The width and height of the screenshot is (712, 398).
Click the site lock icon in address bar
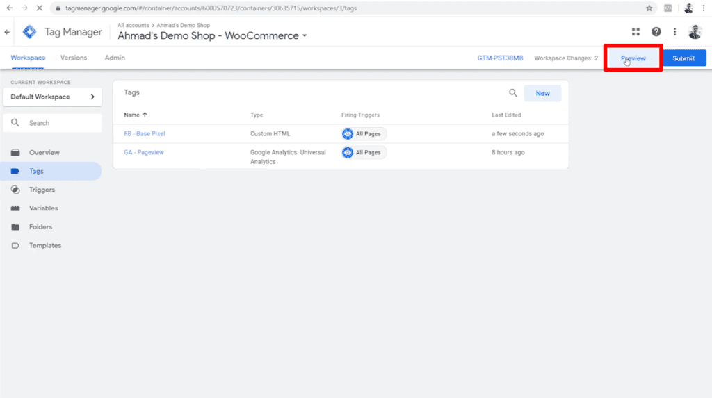pos(58,8)
